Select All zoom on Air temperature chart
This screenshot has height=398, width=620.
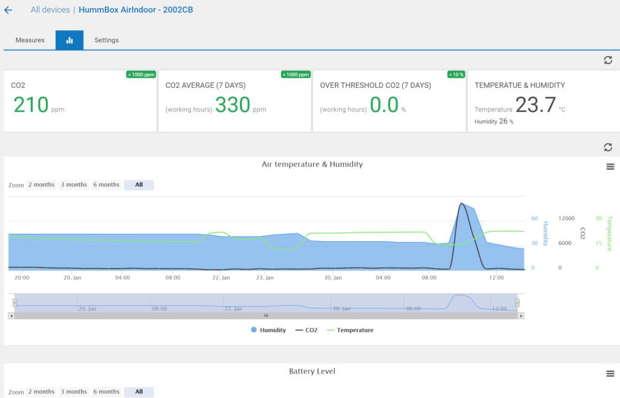[139, 185]
